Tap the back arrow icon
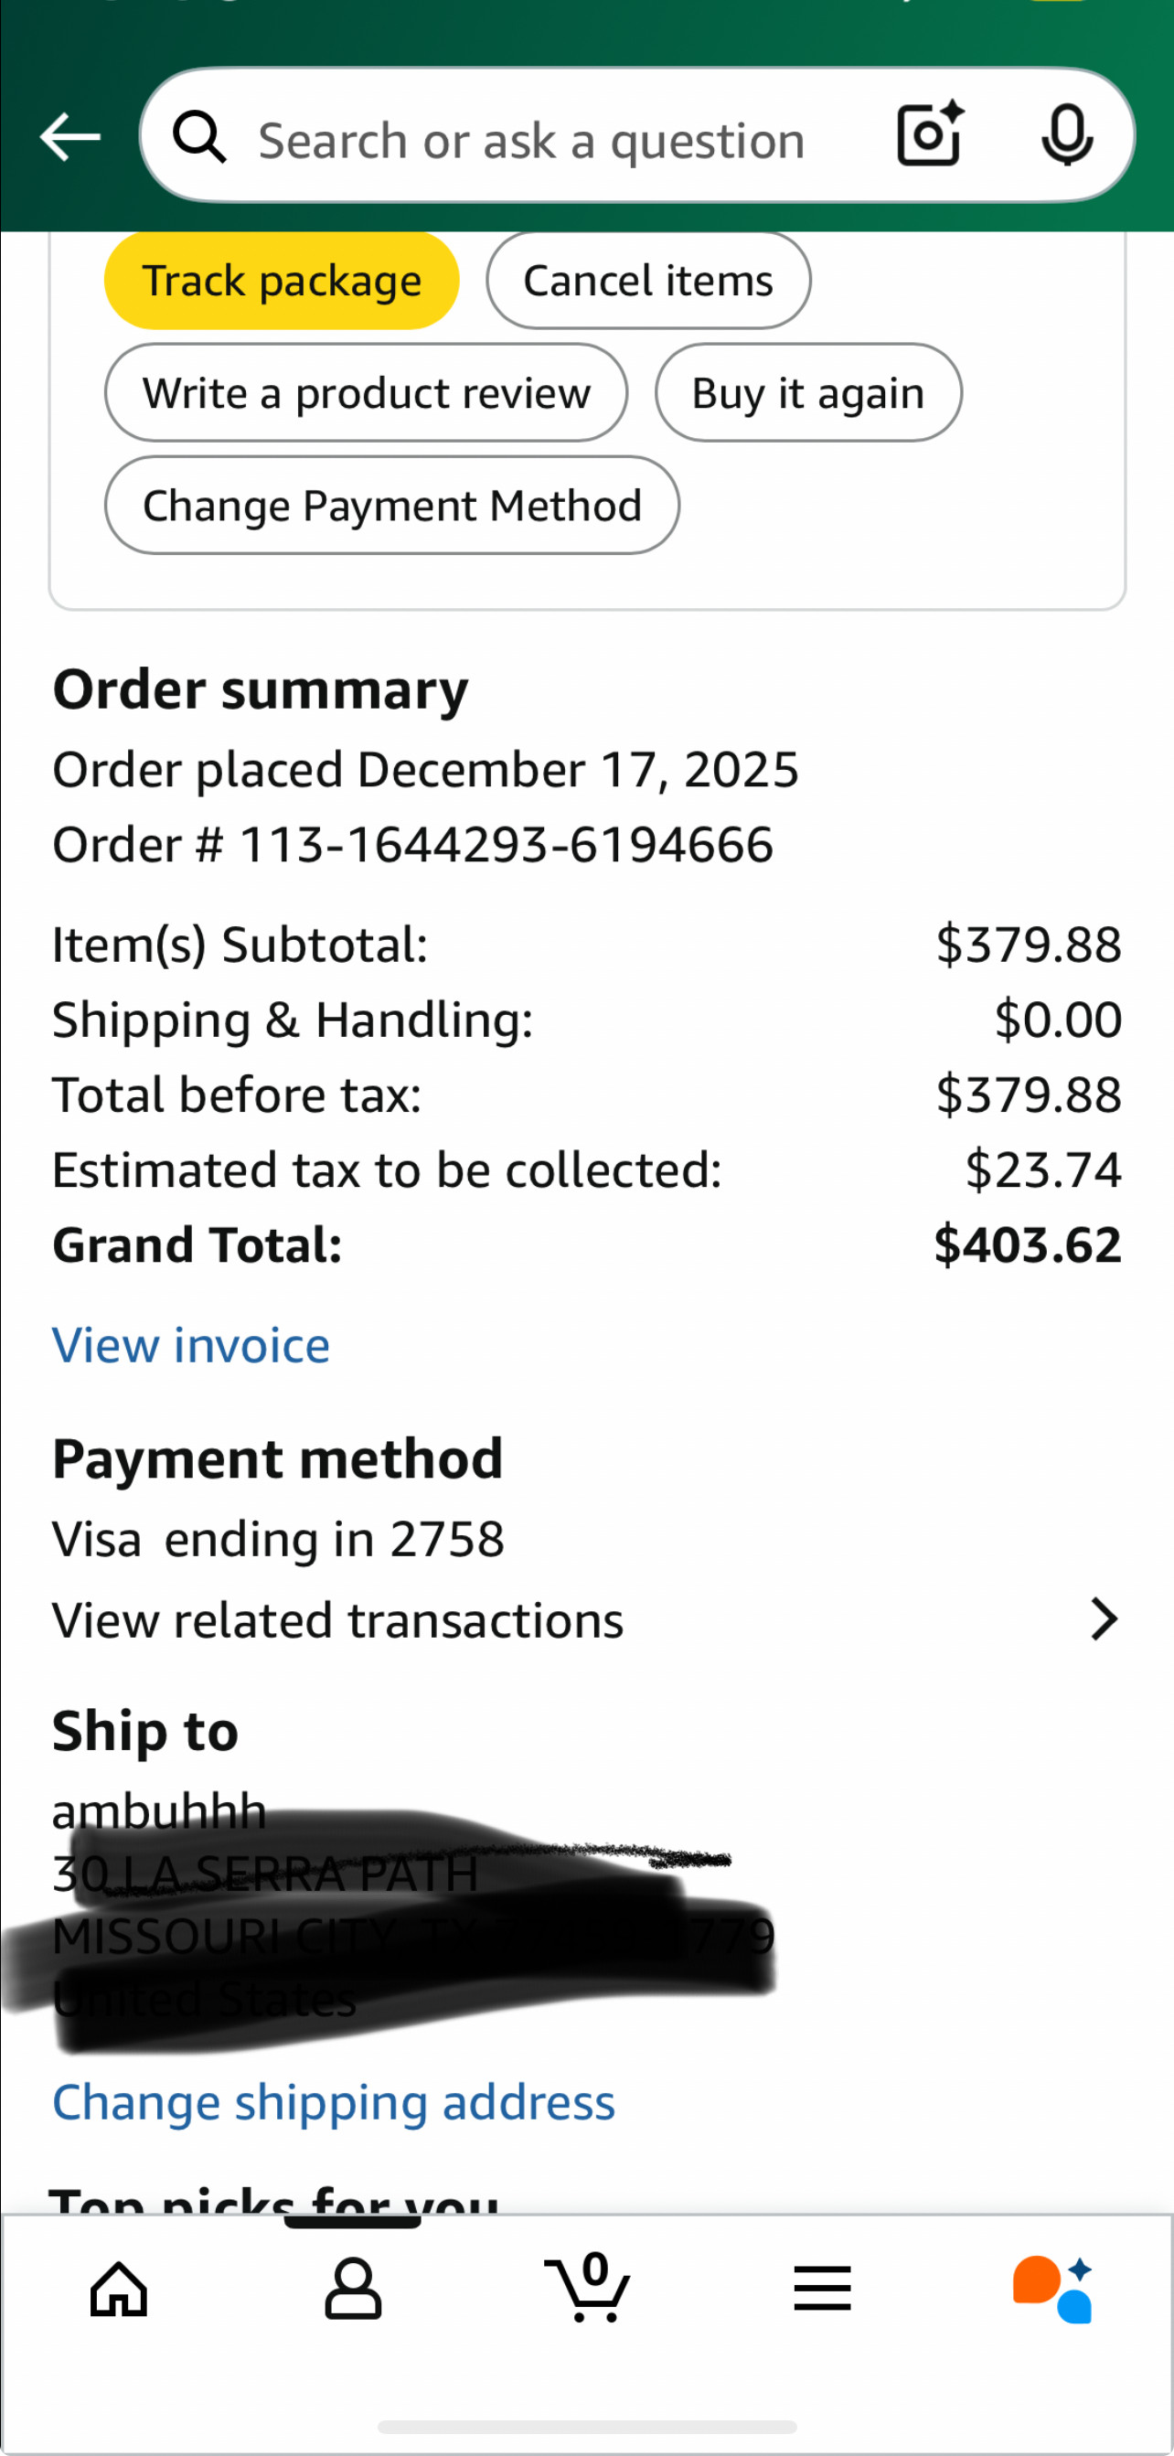 [x=69, y=136]
